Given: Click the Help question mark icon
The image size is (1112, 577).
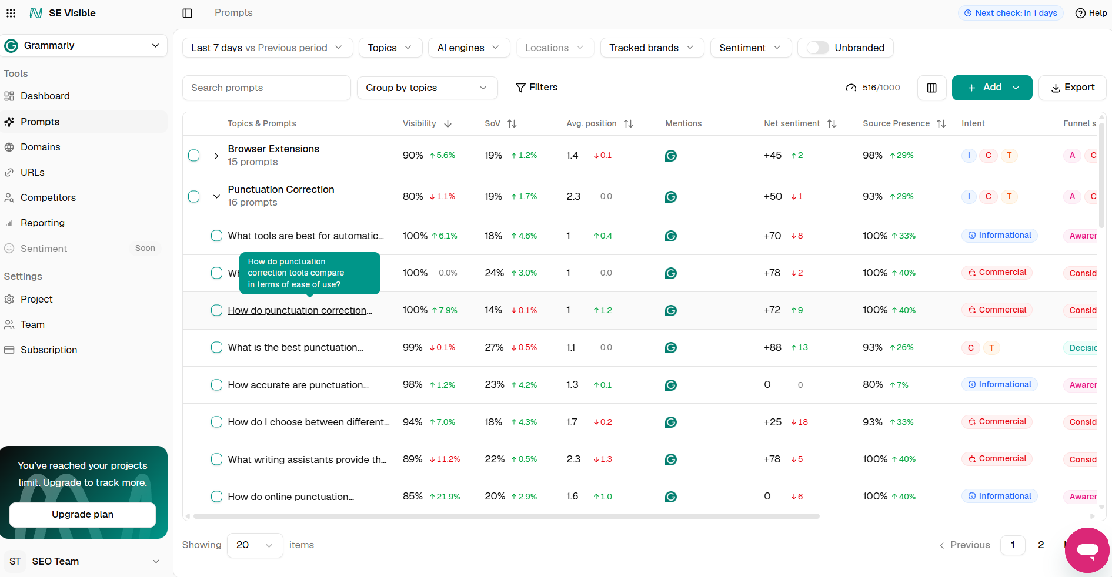Looking at the screenshot, I should pyautogui.click(x=1080, y=13).
